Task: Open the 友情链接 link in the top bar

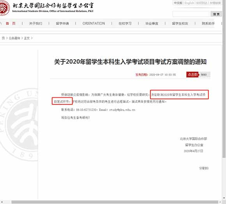Action: click(x=215, y=3)
